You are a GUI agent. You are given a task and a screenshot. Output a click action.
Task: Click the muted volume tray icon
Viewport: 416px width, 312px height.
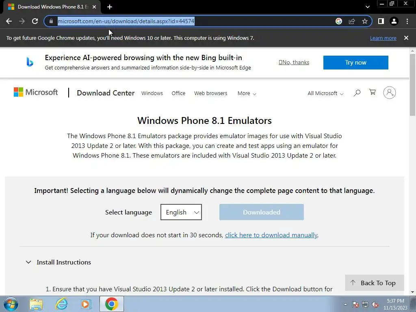click(375, 305)
